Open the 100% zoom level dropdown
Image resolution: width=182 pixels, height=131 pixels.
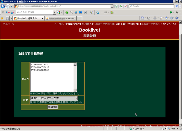(178, 129)
